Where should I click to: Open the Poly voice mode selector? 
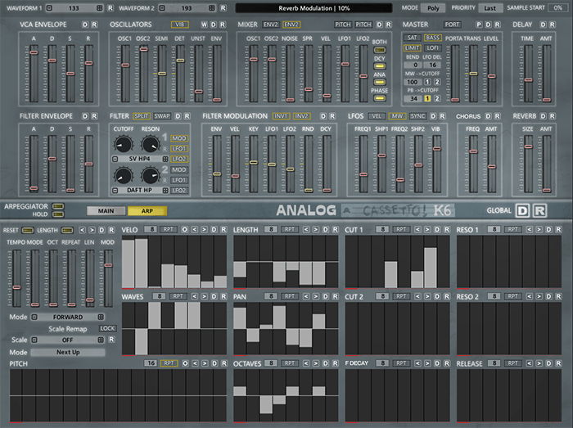(433, 8)
